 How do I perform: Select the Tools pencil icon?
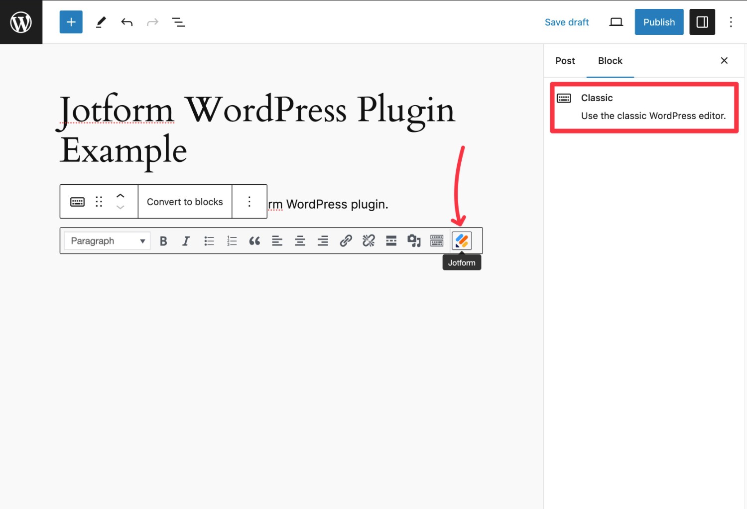(101, 22)
